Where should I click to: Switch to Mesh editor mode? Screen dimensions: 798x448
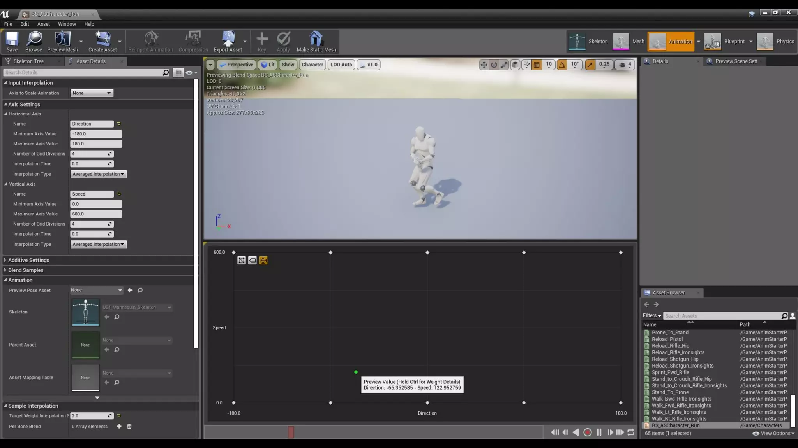[x=628, y=41]
